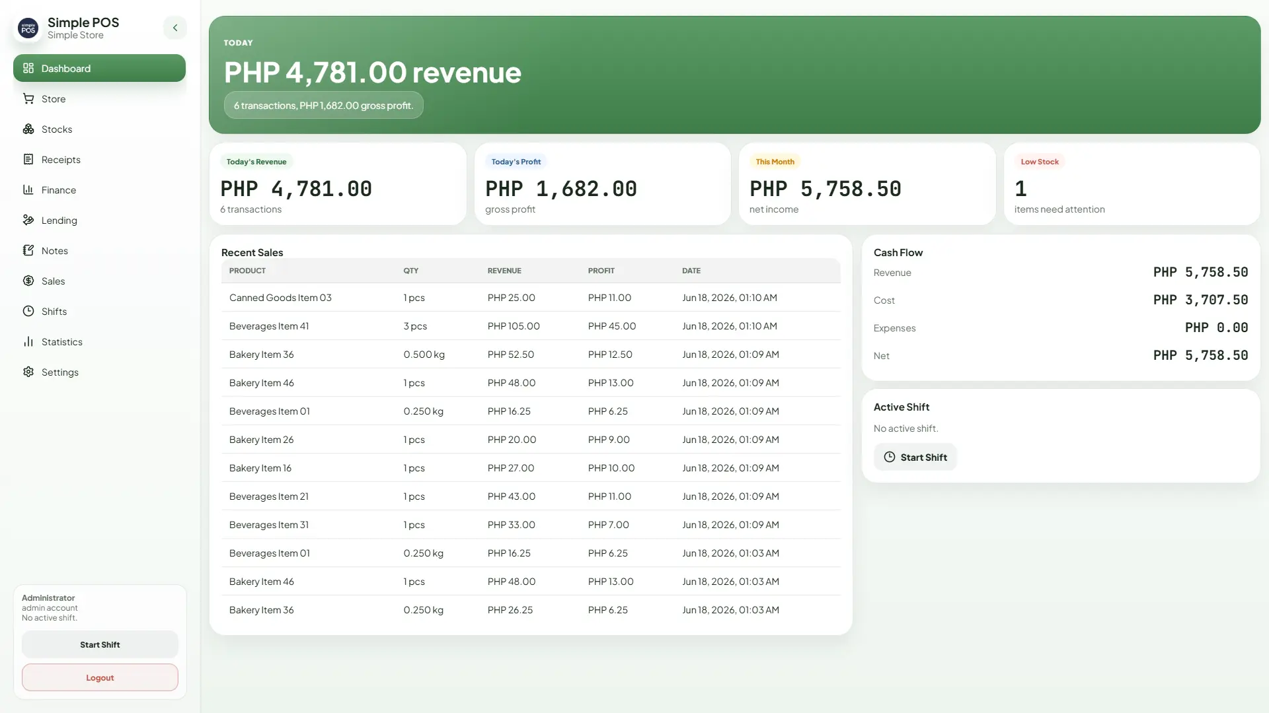Start Shift in the Active Shift card
The width and height of the screenshot is (1269, 713).
click(915, 457)
